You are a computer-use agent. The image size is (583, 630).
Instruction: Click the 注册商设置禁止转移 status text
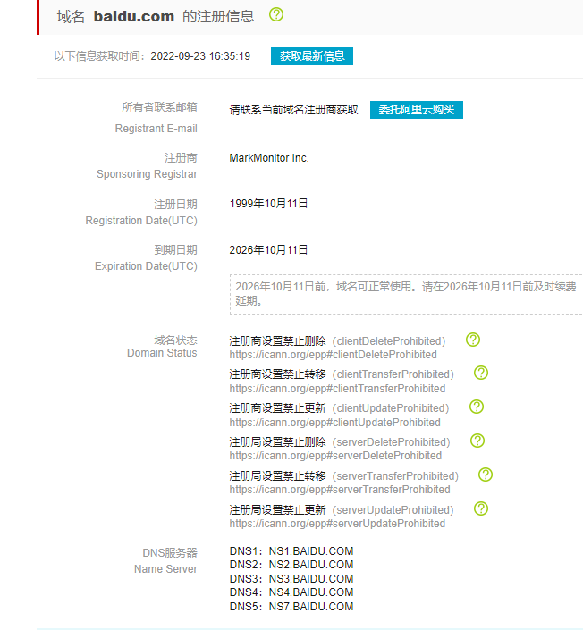[x=277, y=374]
